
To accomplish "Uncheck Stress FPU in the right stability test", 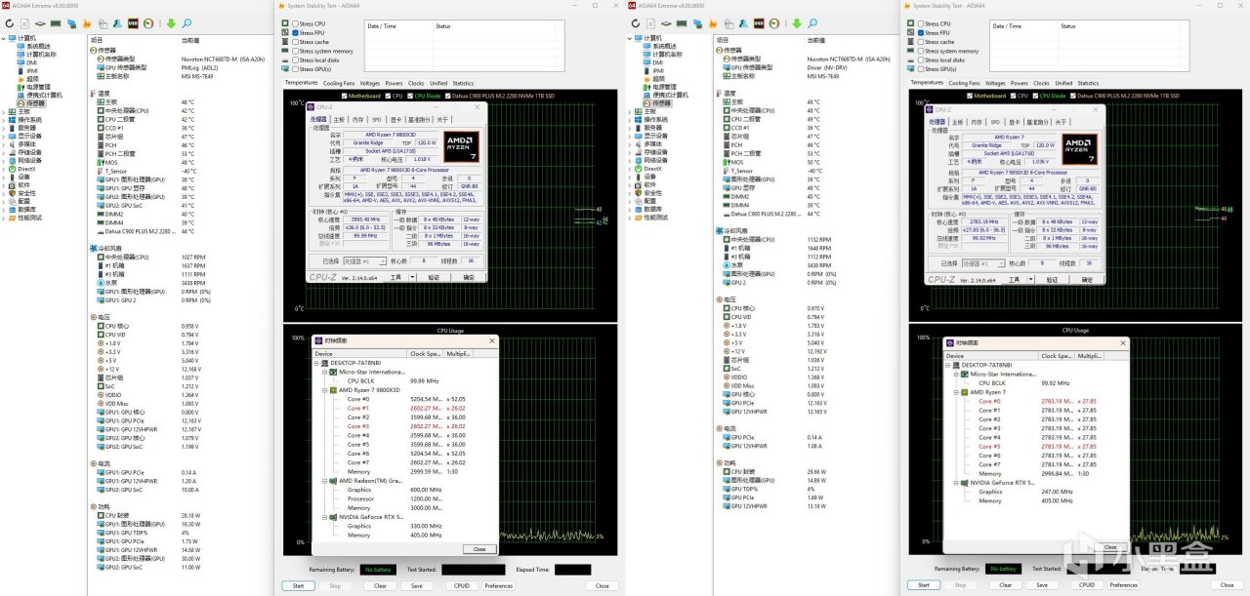I will coord(920,32).
